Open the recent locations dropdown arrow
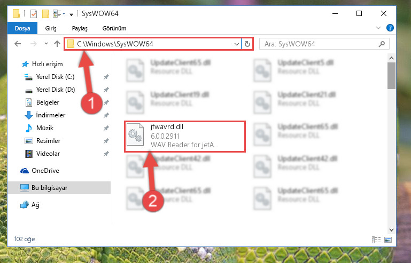This screenshot has width=411, height=263. pos(46,44)
